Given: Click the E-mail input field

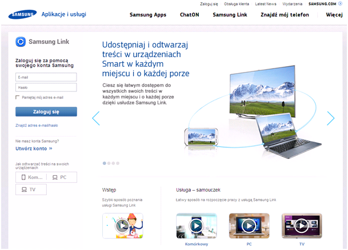Looking at the screenshot, I should click(46, 77).
